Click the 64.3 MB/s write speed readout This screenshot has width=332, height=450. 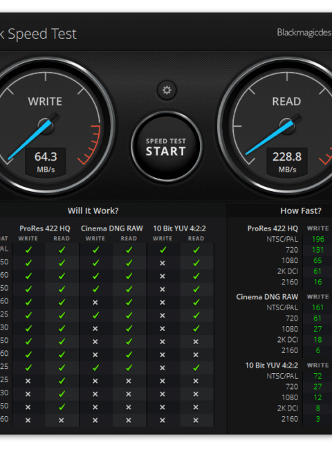click(x=46, y=161)
